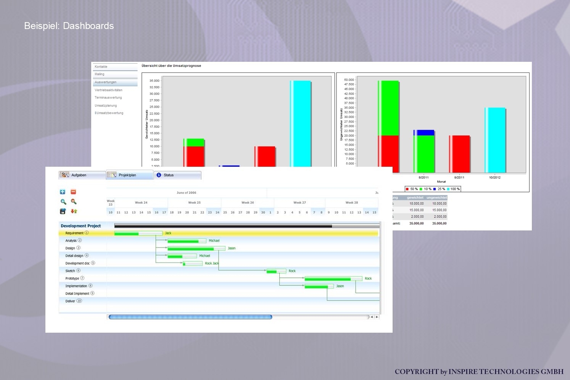Click the black Development Project summary bar
Screen dimensions: 570x380
tap(247, 226)
